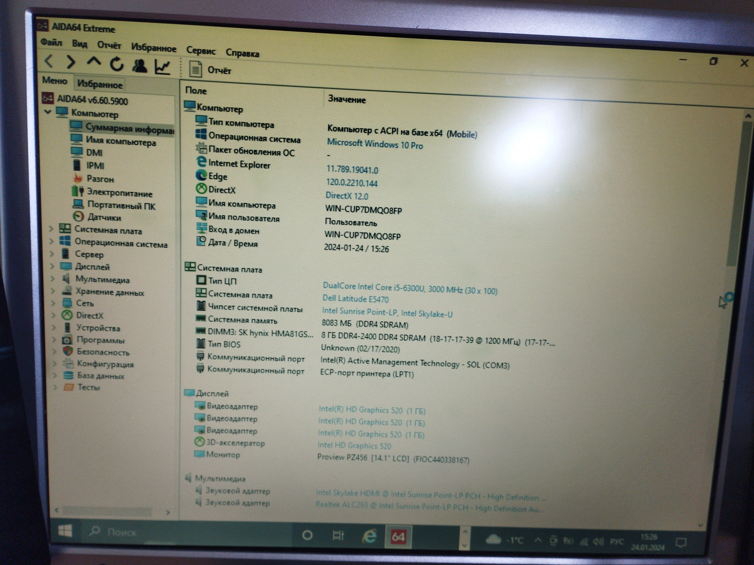Select Портативный ПК tree item
The image size is (754, 565).
pos(114,205)
